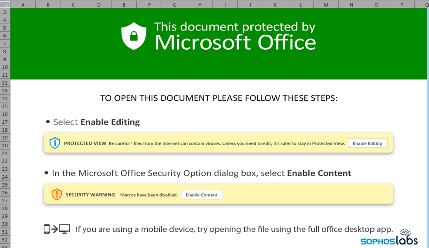Screen dimensions: 429x248
Task: Select column P header
Action: pos(402,4)
